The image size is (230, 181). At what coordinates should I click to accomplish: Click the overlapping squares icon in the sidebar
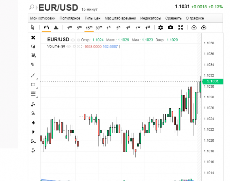pos(33,64)
